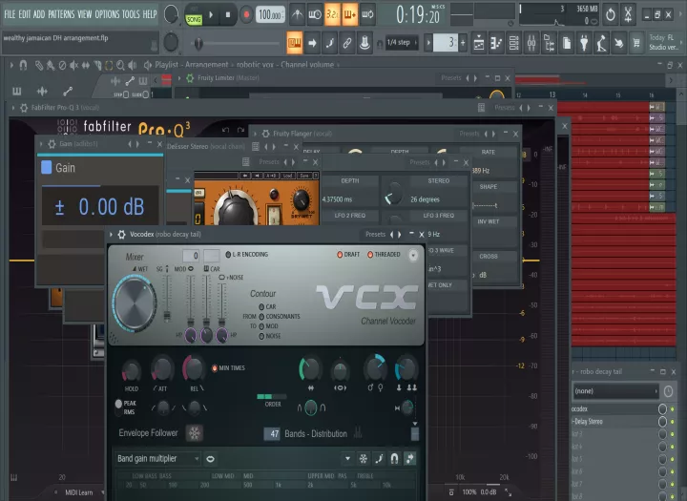This screenshot has width=687, height=501.
Task: Open the Mixer view icon
Action: tap(531, 43)
